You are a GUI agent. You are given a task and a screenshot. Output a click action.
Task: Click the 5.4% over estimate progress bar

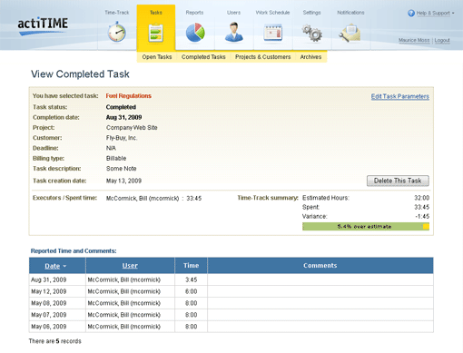(366, 227)
